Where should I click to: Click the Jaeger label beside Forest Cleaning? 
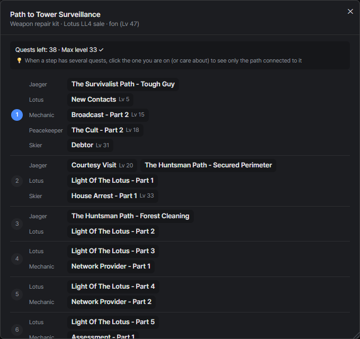[x=38, y=216]
